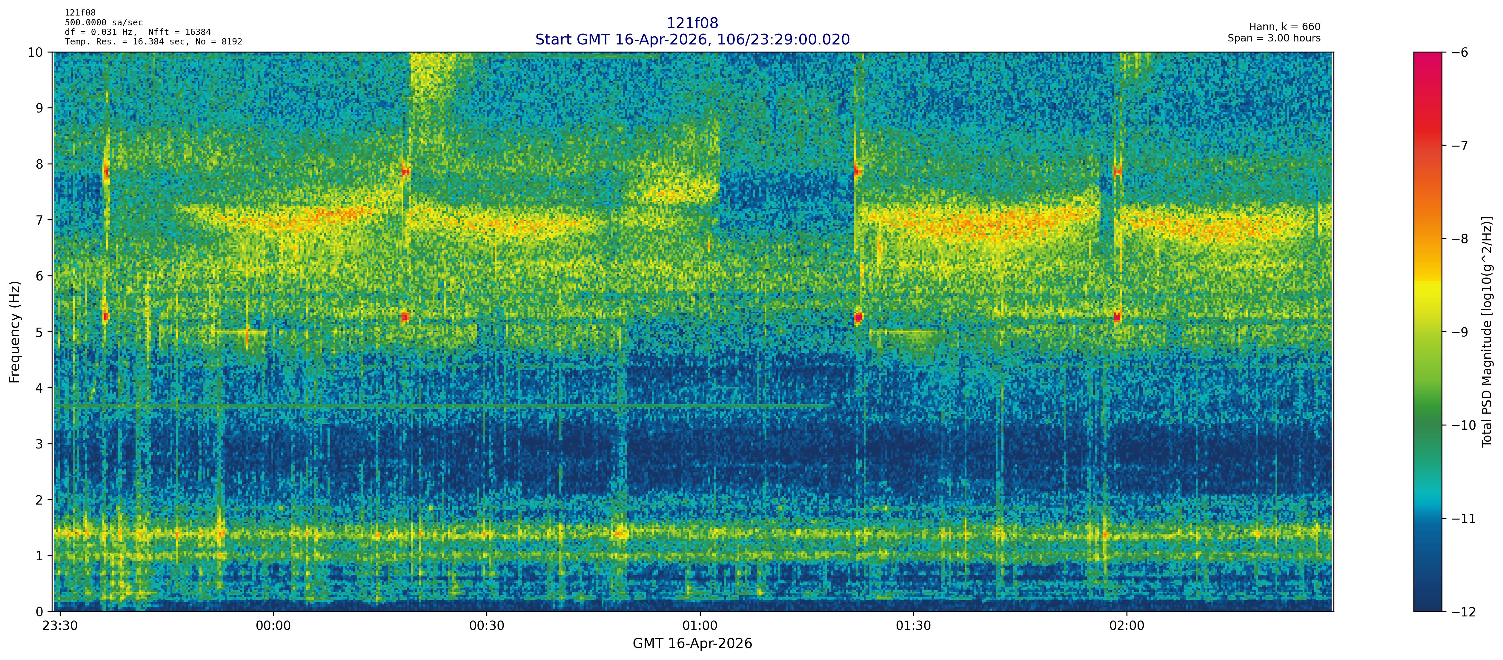Image resolution: width=1503 pixels, height=660 pixels.
Task: Click the 00:00 time tick label
Action: [273, 626]
